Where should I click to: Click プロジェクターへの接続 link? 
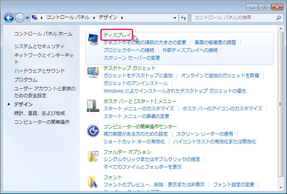click(x=129, y=50)
